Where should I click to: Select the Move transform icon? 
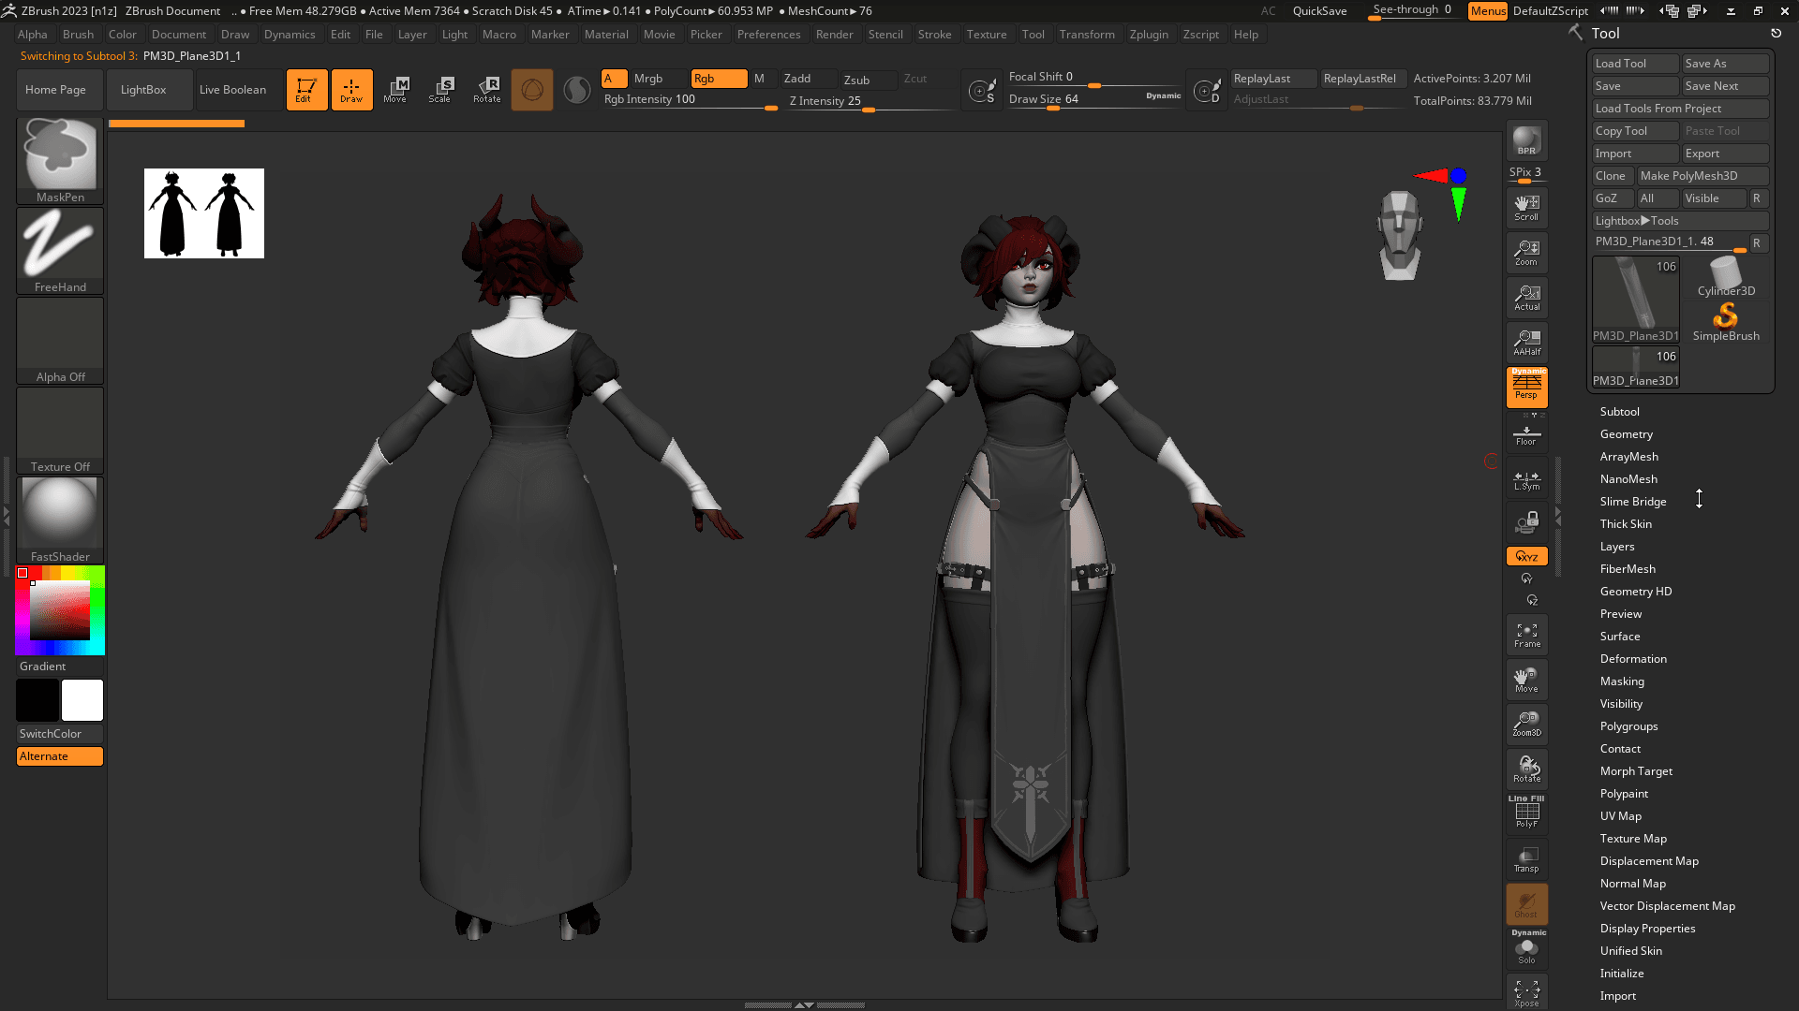(x=395, y=89)
